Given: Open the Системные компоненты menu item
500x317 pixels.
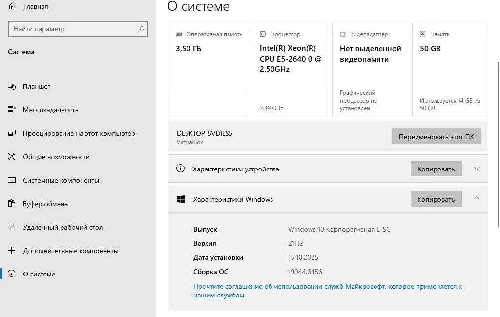Looking at the screenshot, I should tap(61, 180).
